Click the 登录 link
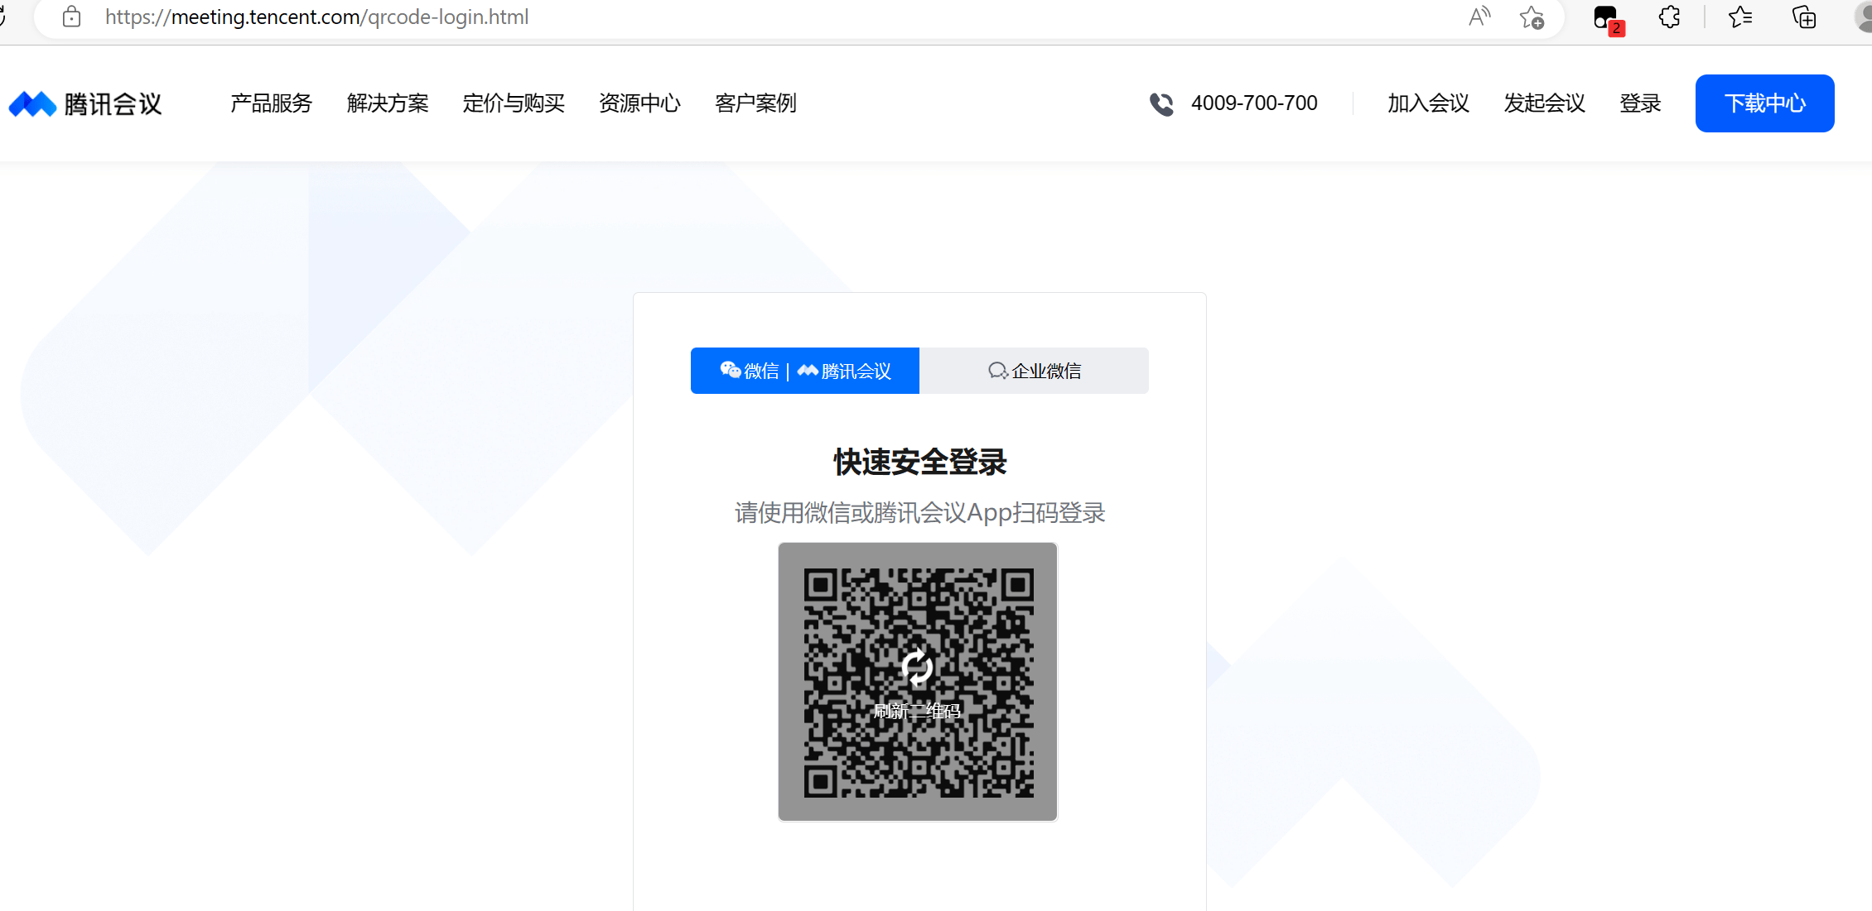 [x=1641, y=103]
